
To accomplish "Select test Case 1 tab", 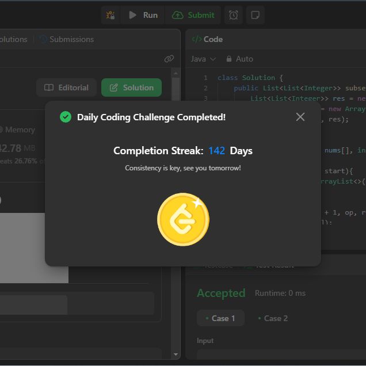I will [221, 318].
